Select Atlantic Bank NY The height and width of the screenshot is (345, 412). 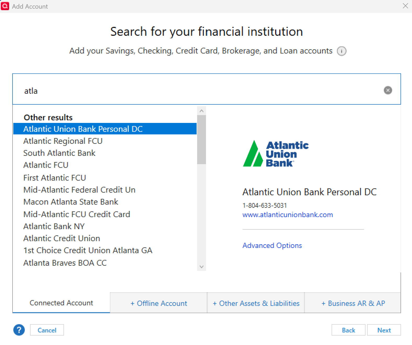[x=105, y=227]
